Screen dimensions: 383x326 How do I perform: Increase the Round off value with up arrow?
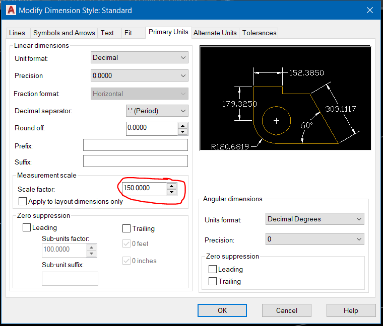point(183,126)
